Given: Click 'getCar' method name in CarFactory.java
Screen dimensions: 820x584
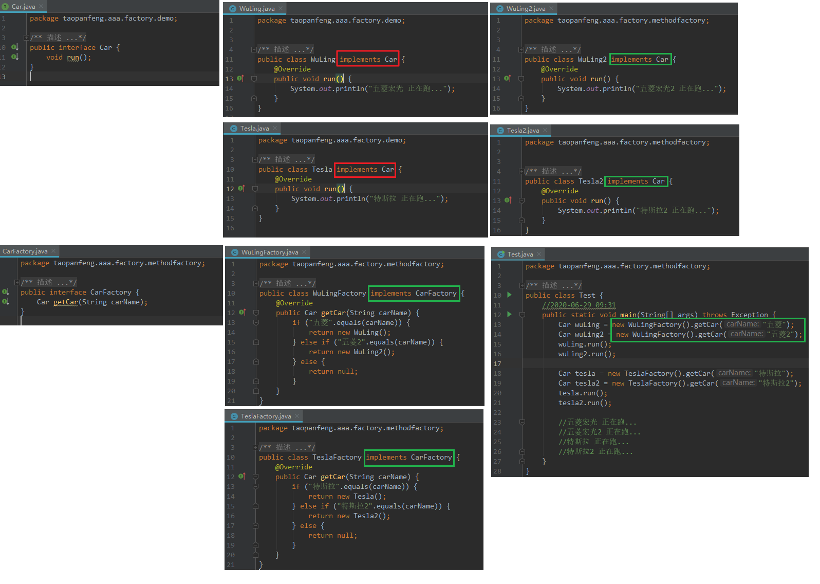Looking at the screenshot, I should click(x=66, y=302).
